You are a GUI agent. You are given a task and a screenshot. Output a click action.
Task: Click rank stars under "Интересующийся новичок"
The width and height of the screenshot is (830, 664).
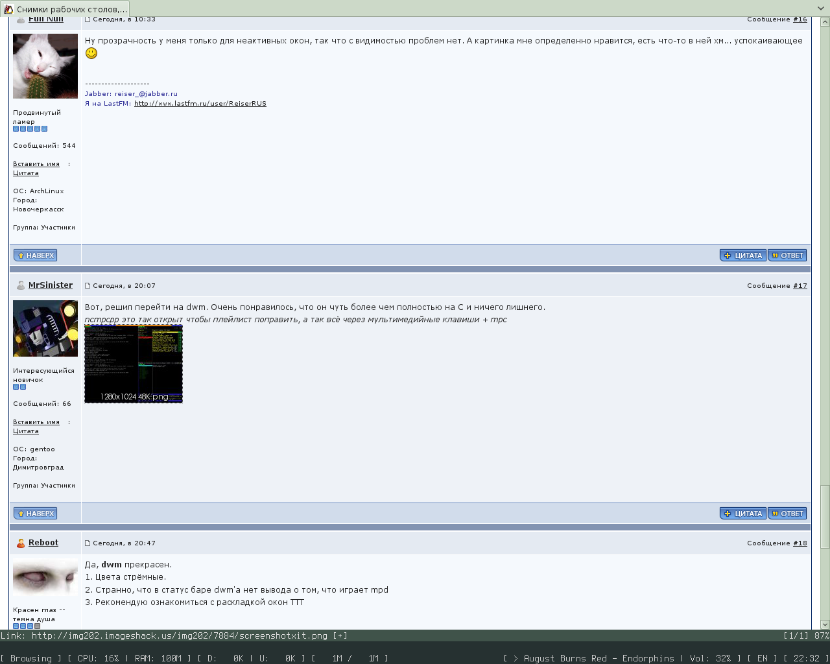coord(19,387)
